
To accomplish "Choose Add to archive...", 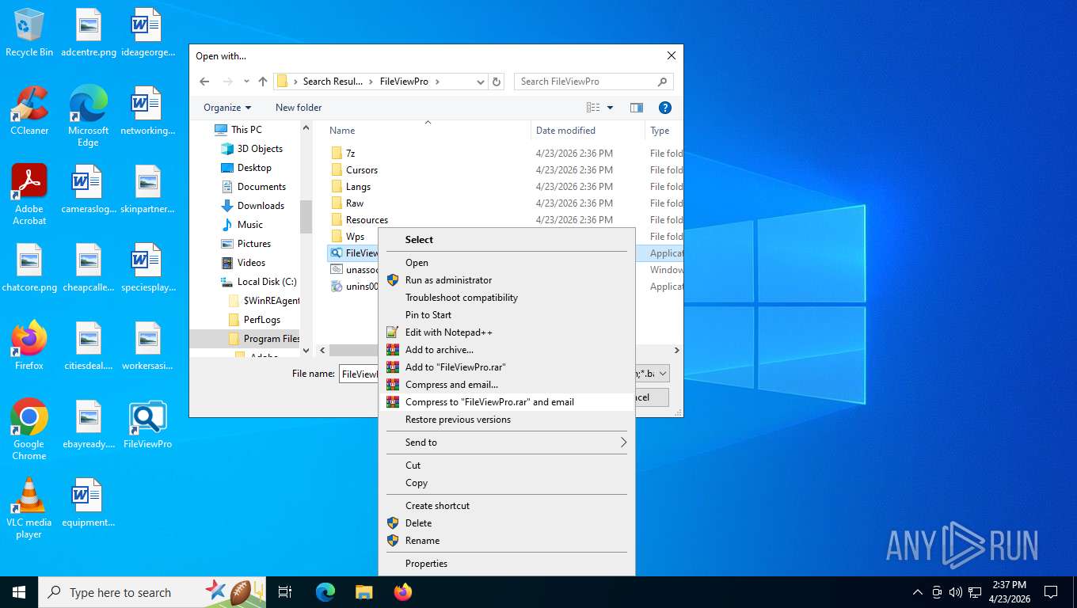I will coord(507,350).
